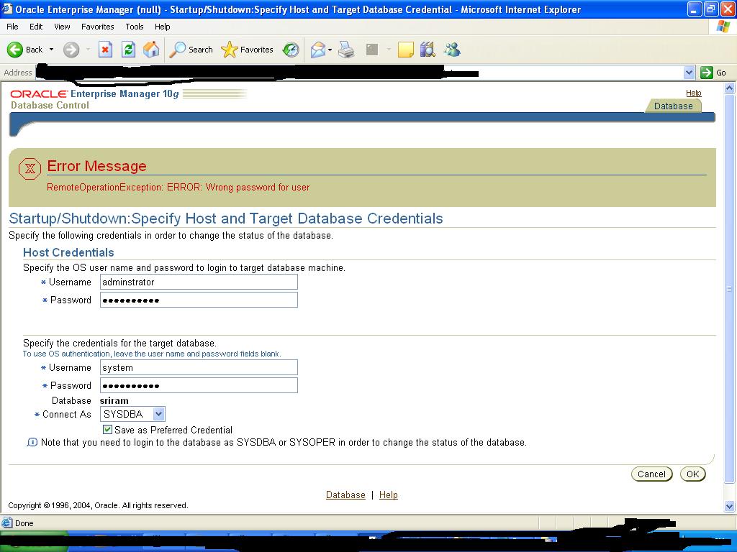The width and height of the screenshot is (737, 552).
Task: Switch to the Database tab
Action: [x=673, y=106]
